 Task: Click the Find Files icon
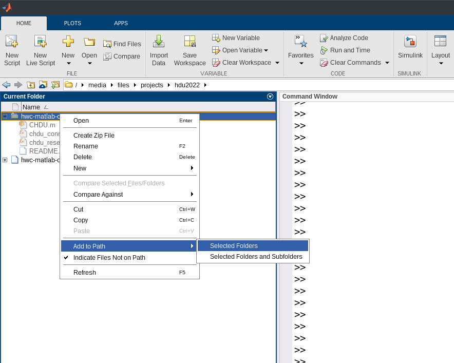coord(107,44)
